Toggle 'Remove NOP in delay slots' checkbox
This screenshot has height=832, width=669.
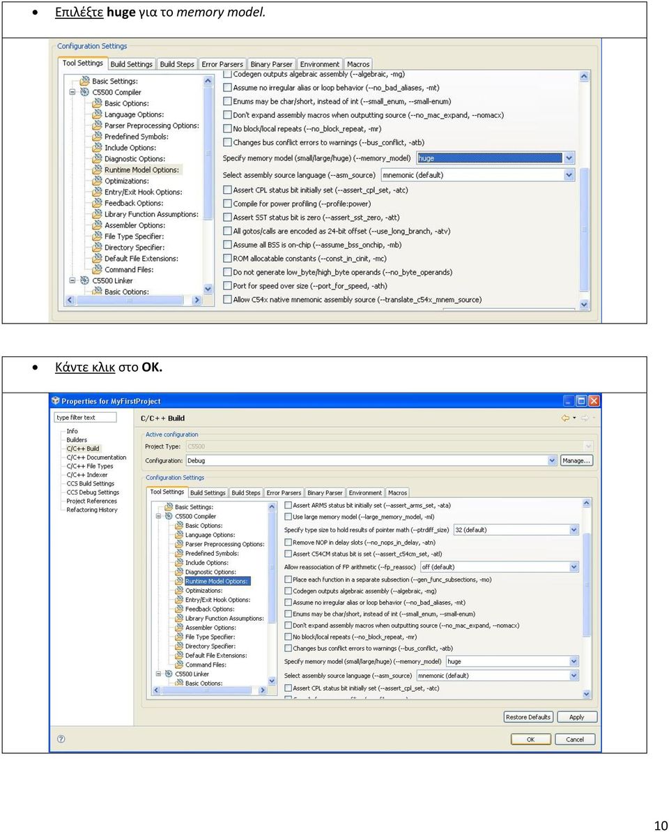[x=289, y=543]
